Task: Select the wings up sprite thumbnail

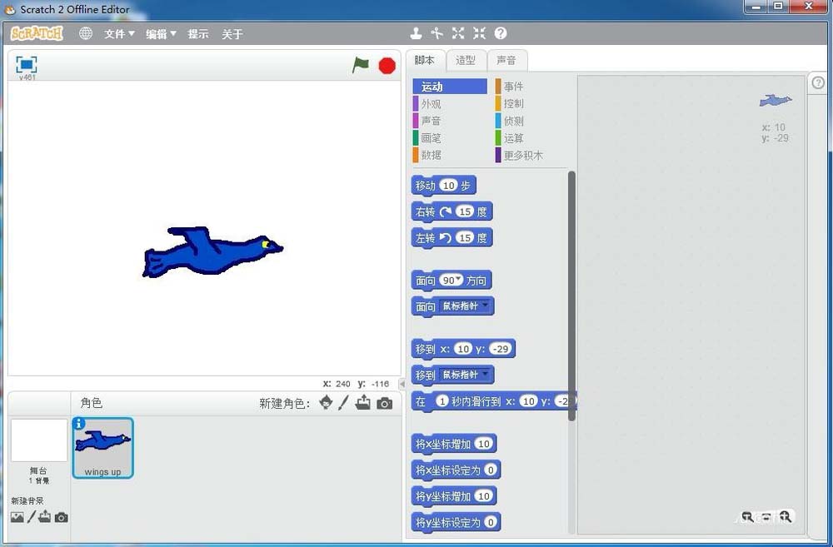Action: click(102, 447)
